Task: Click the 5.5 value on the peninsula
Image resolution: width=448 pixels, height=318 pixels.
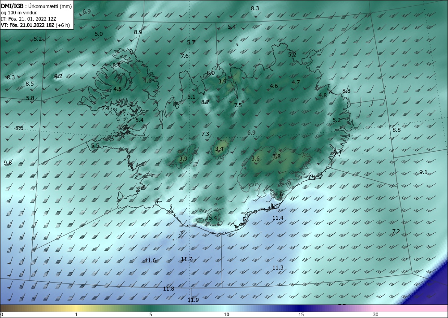Action: click(x=95, y=146)
